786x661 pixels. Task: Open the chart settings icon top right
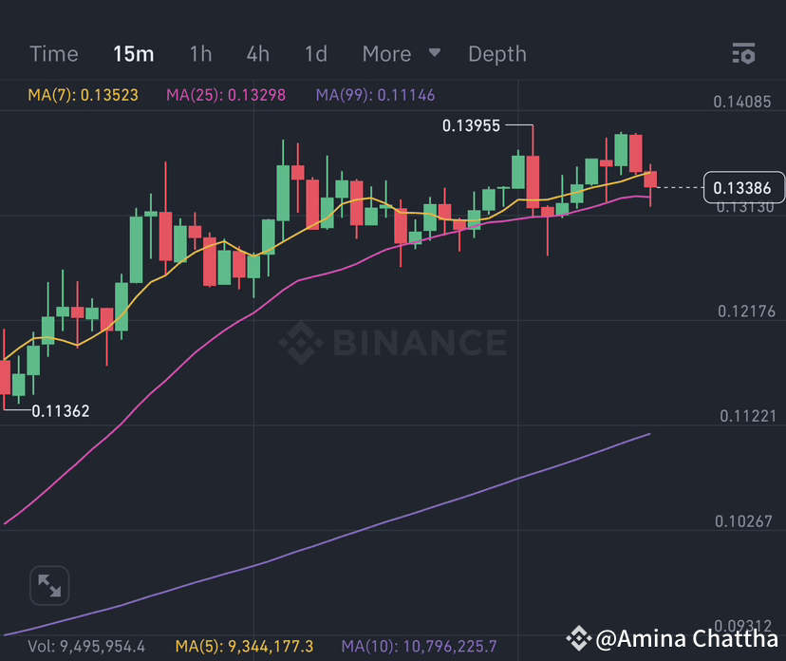744,54
